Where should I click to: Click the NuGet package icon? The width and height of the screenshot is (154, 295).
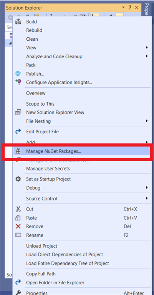tap(18, 151)
